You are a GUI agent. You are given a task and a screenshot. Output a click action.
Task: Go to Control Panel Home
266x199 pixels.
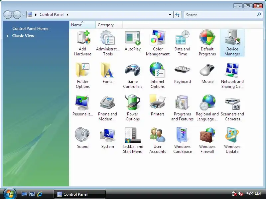pyautogui.click(x=30, y=29)
